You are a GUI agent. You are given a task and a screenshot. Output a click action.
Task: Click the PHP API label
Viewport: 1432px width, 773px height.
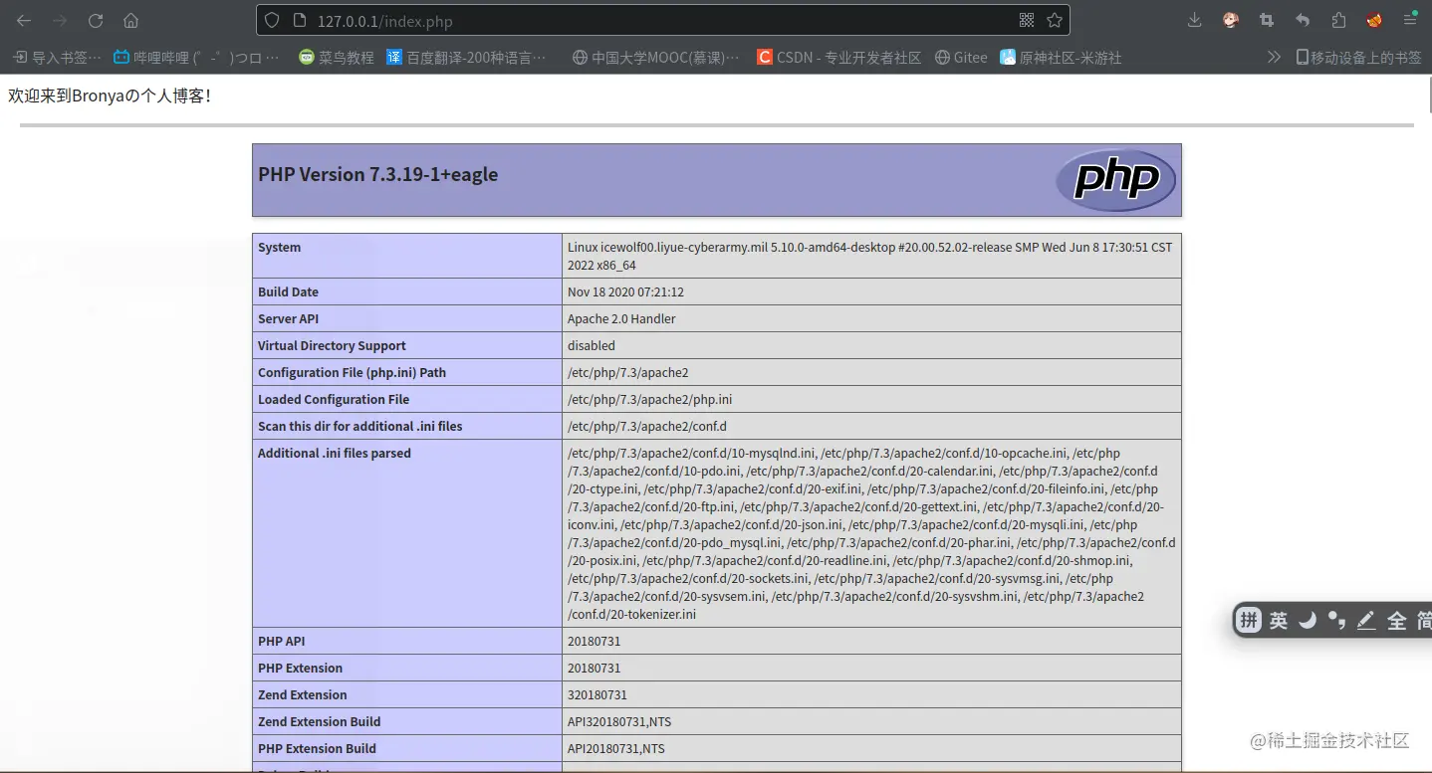click(282, 642)
